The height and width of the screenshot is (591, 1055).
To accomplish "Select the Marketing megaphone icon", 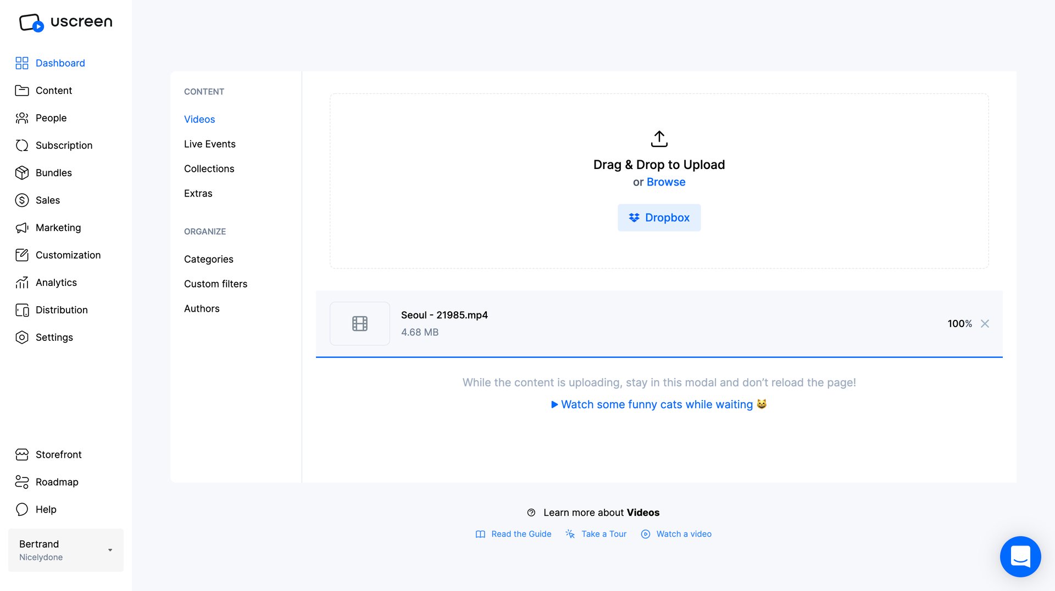I will click(22, 228).
